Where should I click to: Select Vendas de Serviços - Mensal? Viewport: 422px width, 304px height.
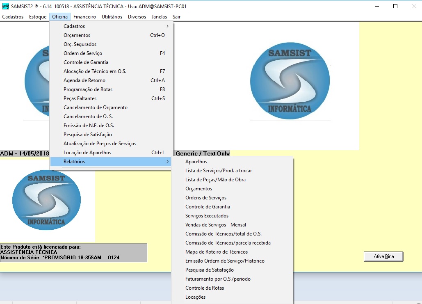(232, 225)
